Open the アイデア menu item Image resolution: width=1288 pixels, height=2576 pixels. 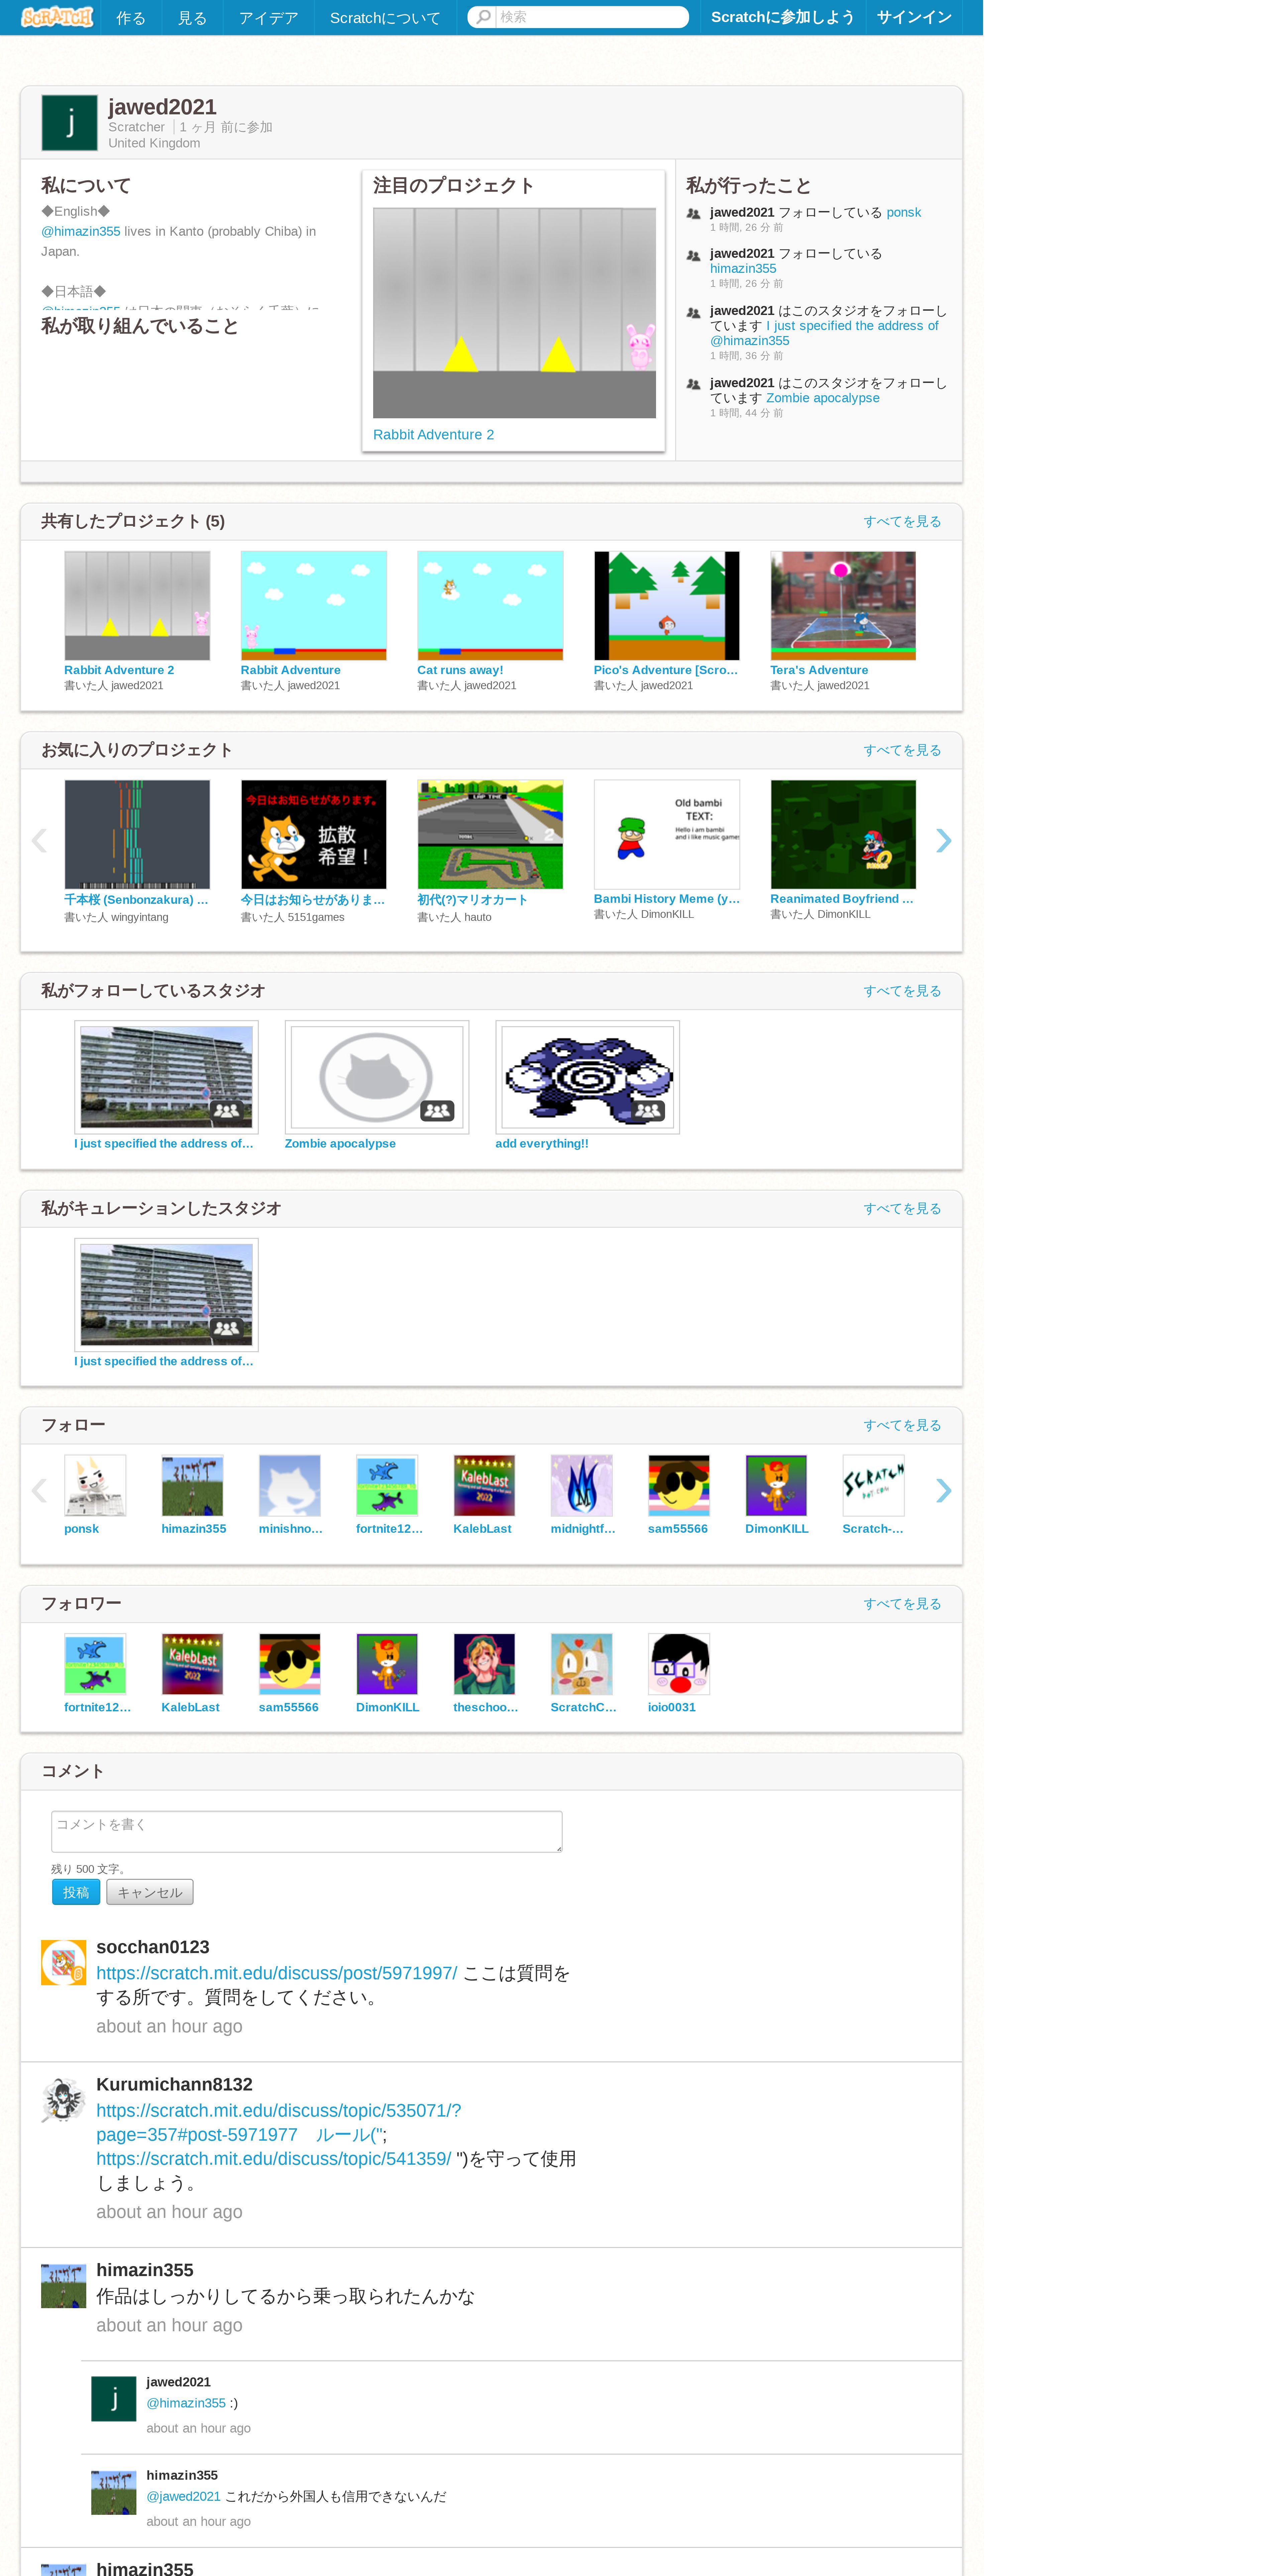[x=268, y=18]
